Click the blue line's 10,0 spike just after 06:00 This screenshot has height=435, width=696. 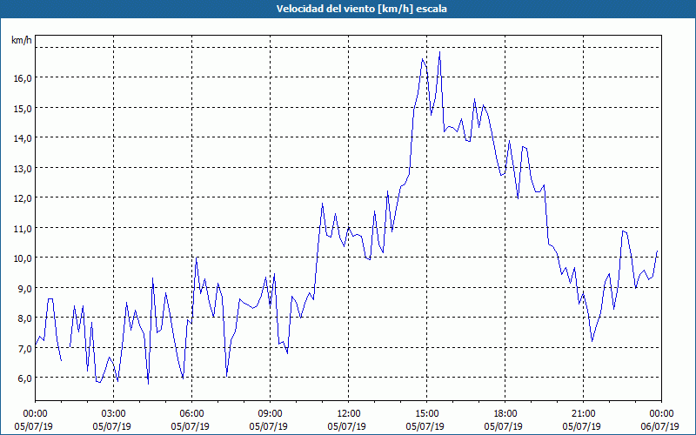point(197,258)
